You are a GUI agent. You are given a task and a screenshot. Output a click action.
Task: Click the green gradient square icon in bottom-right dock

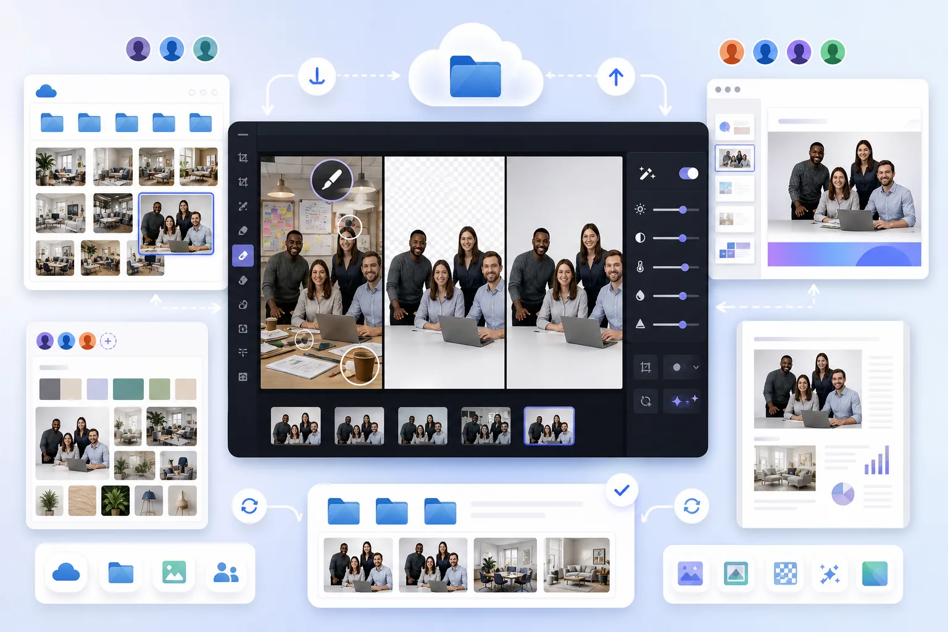[x=875, y=573]
